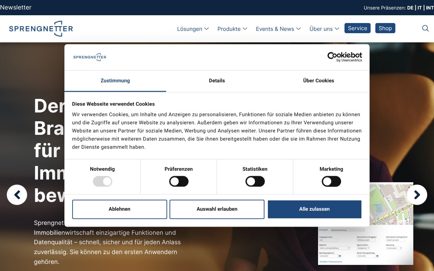The height and width of the screenshot is (271, 434).
Task: Switch to the Details tab
Action: click(x=217, y=81)
